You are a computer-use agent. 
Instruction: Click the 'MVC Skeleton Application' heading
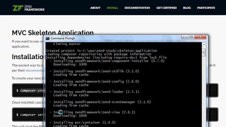click(53, 33)
